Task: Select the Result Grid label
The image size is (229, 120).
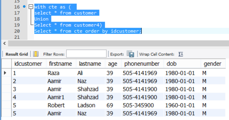Action: (17, 54)
